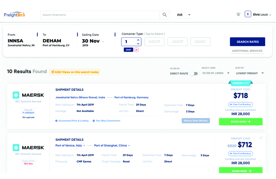Click the 20GP selected container tag
Screen dimensions: 276x179
tap(128, 50)
